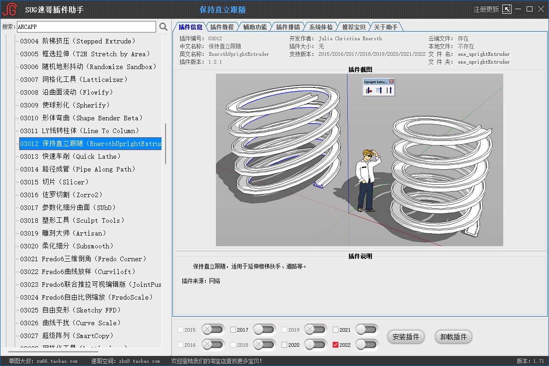This screenshot has width=549, height=366.
Task: Select 03015 切片 (Slicer)
Action: point(55,182)
